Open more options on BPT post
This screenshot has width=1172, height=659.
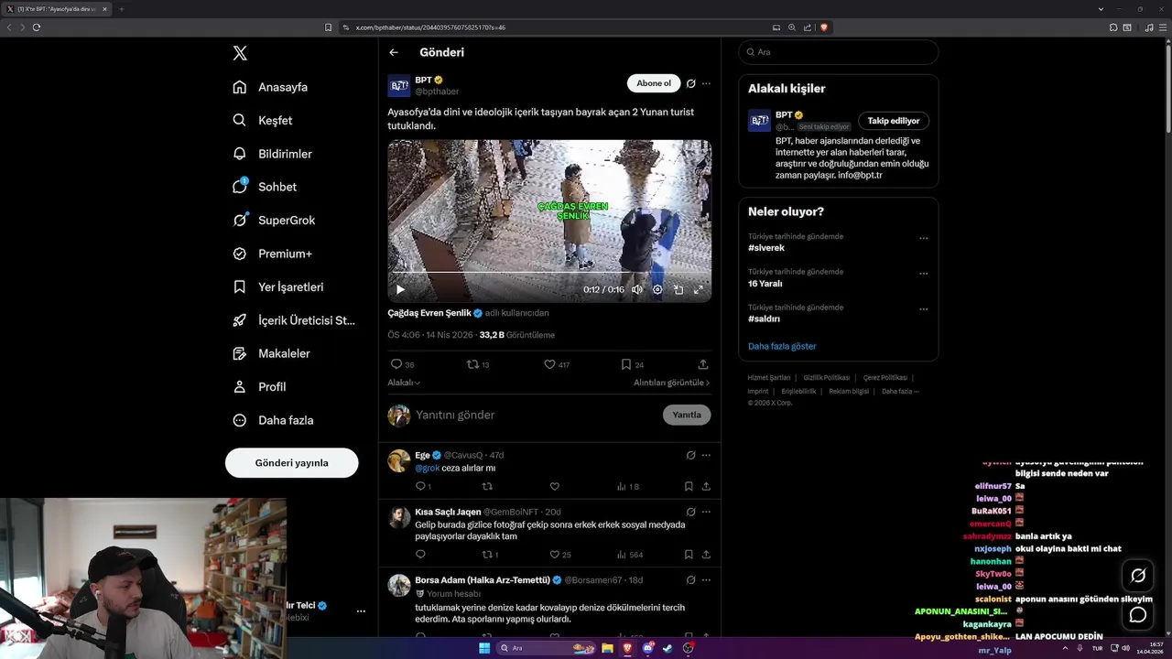pyautogui.click(x=706, y=83)
